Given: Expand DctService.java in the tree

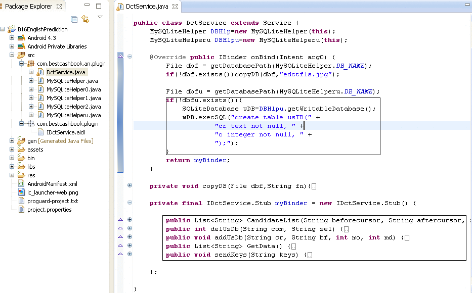Looking at the screenshot, I should click(31, 72).
